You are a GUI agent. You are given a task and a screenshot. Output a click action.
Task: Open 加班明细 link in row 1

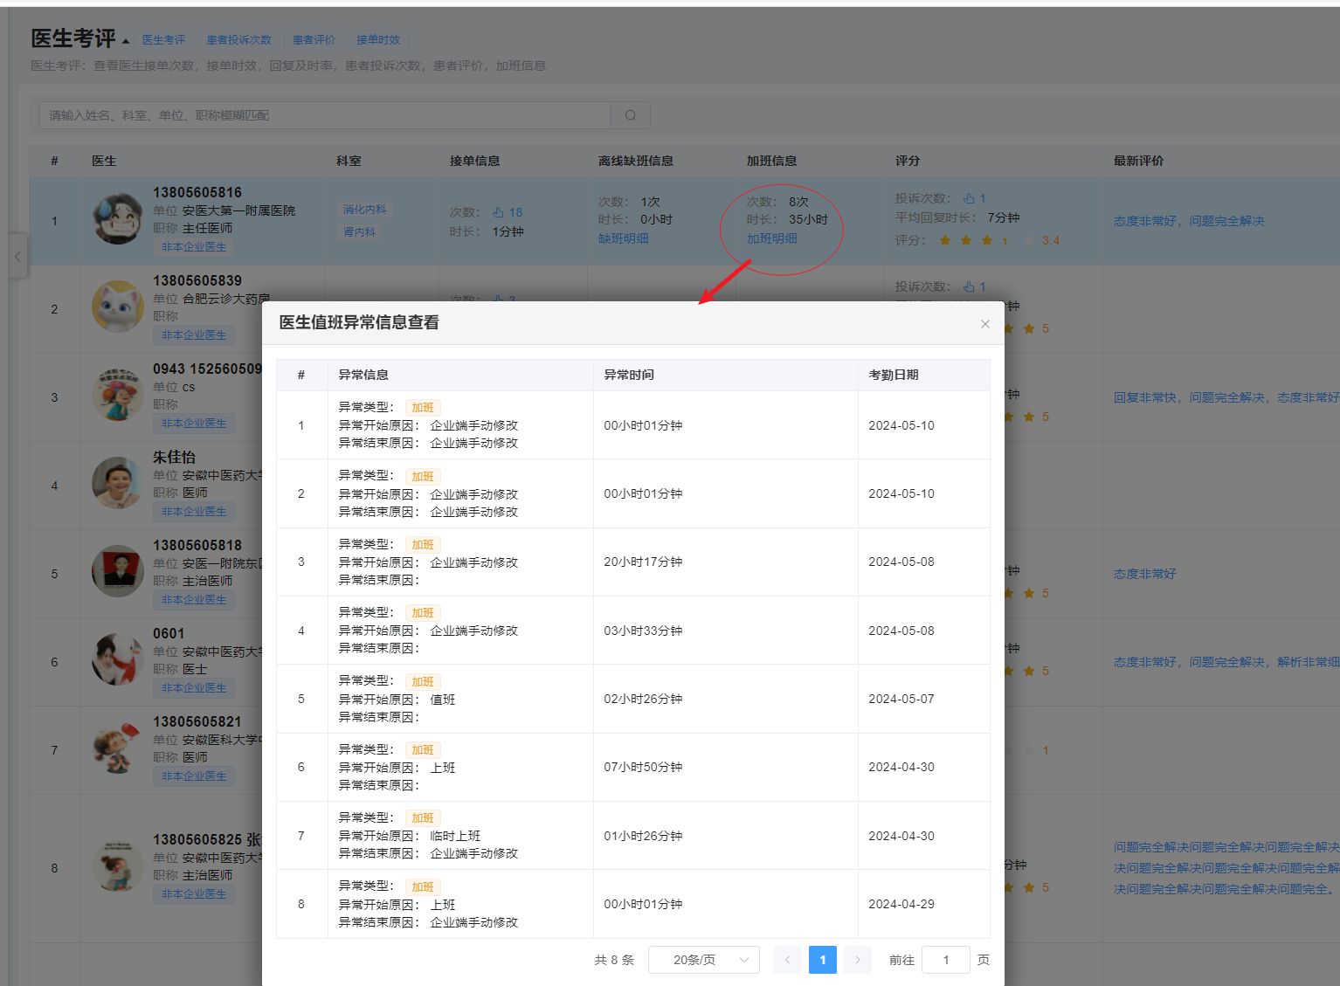coord(771,238)
